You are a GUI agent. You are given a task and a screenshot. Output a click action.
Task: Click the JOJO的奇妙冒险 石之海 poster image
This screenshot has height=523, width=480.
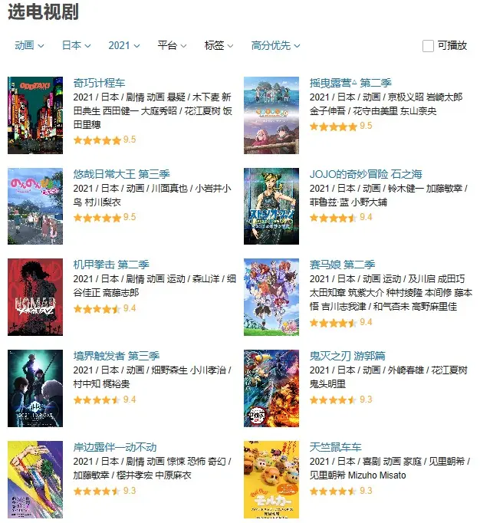[271, 206]
